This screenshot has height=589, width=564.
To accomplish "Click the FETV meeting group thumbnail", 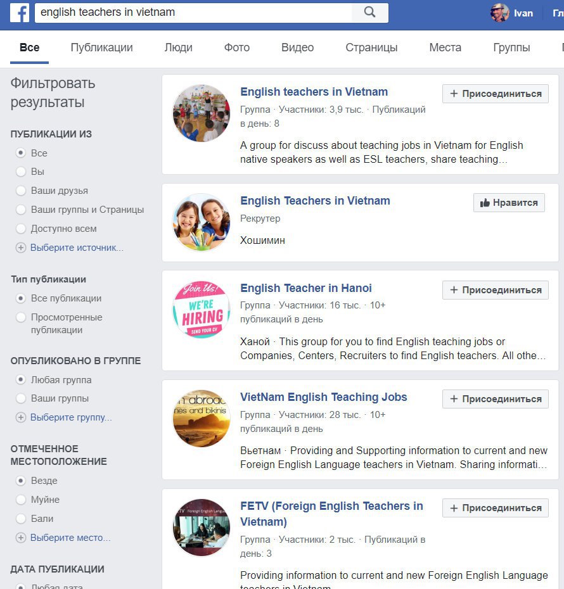I will pyautogui.click(x=202, y=528).
